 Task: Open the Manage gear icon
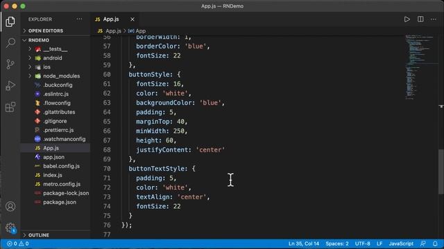10,228
